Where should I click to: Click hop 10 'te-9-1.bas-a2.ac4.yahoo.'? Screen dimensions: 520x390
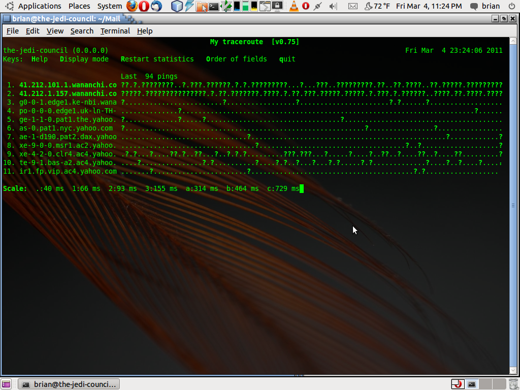pyautogui.click(x=68, y=162)
